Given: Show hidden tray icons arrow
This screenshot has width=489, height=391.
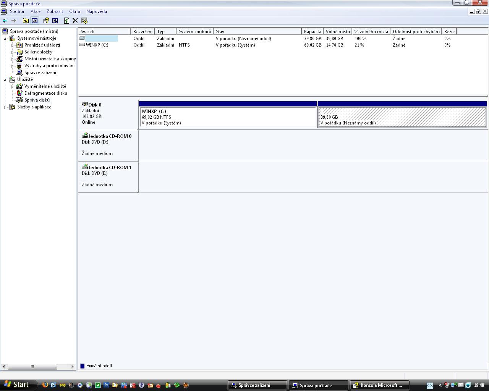Looking at the screenshot, I should (x=440, y=385).
